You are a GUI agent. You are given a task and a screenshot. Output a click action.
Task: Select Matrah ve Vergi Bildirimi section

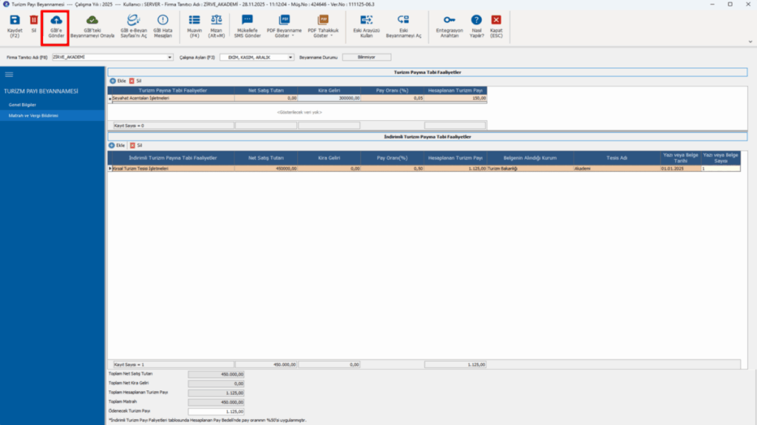pos(33,116)
